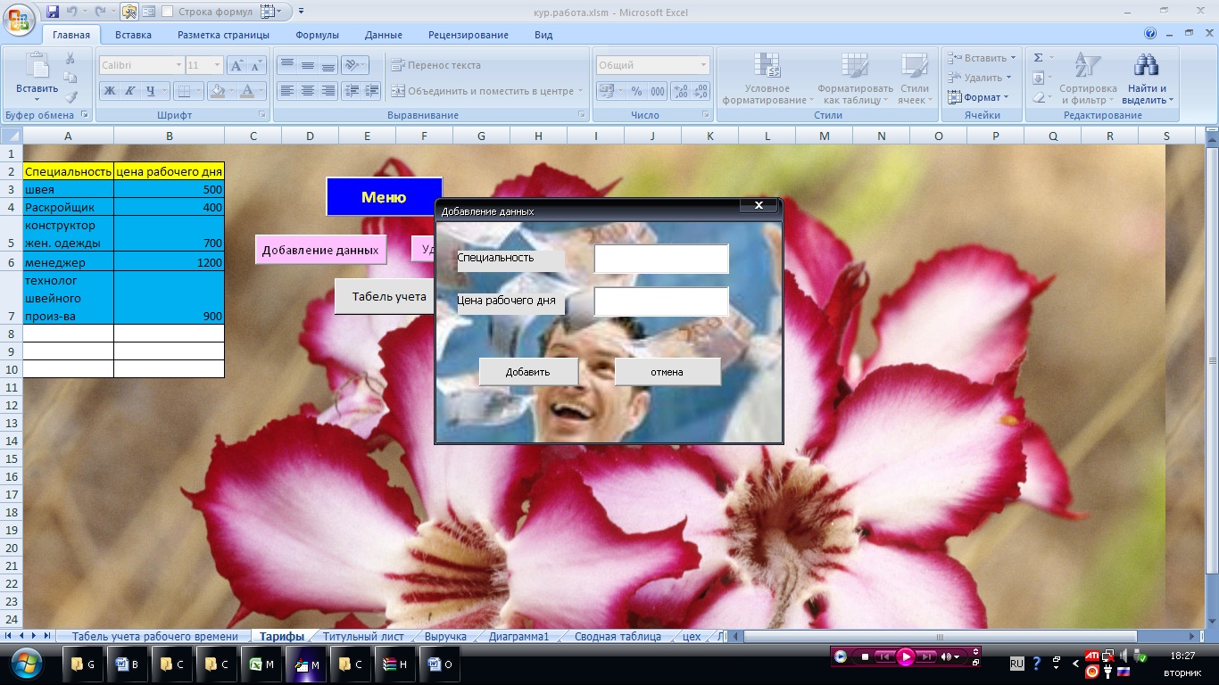Click the RU language indicator in tray

(1017, 664)
